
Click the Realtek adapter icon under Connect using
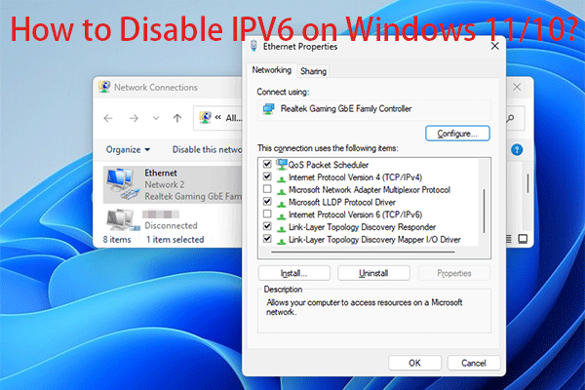coord(269,109)
